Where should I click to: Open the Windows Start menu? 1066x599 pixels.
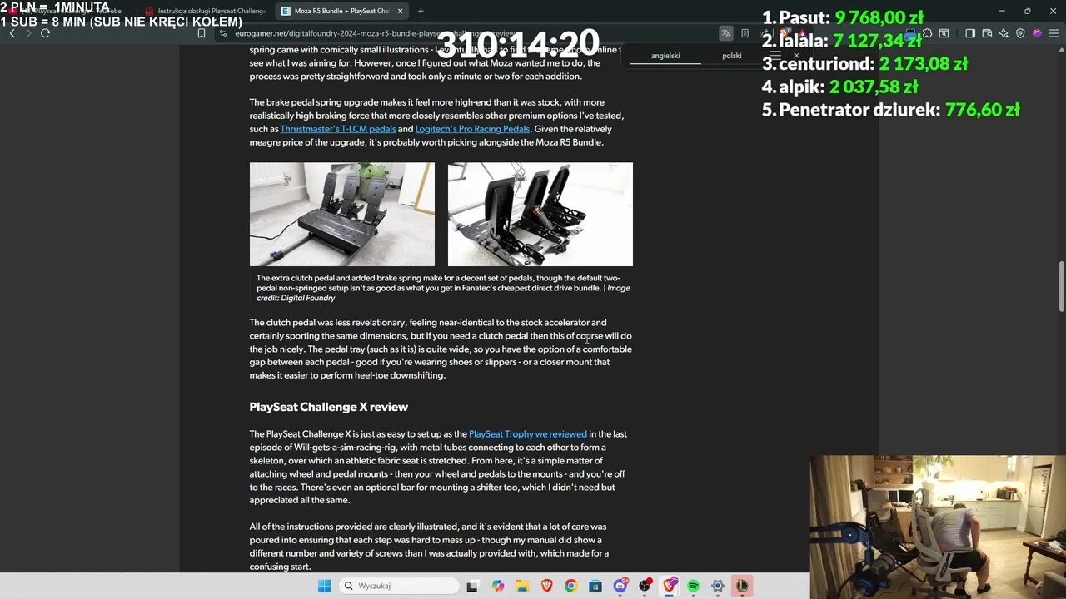coord(325,586)
